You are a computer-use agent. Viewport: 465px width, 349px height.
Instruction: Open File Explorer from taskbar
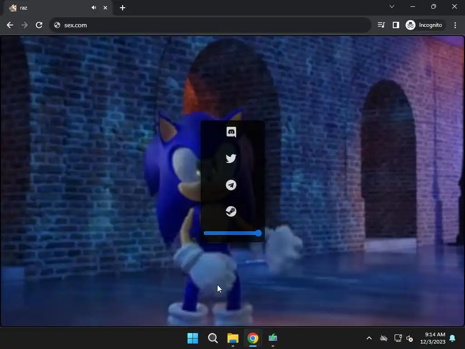pos(233,338)
